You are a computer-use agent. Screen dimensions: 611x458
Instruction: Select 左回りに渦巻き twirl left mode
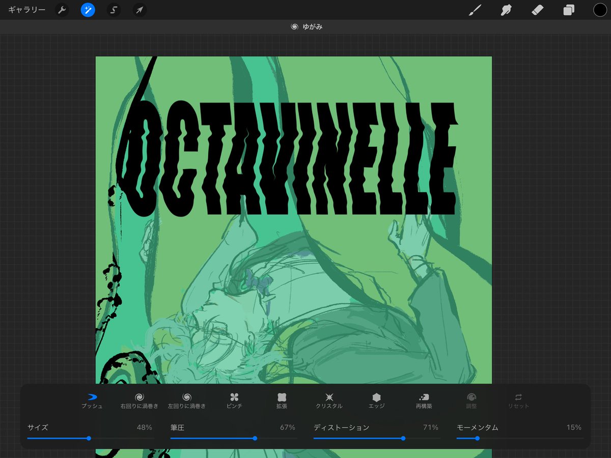[x=187, y=401]
